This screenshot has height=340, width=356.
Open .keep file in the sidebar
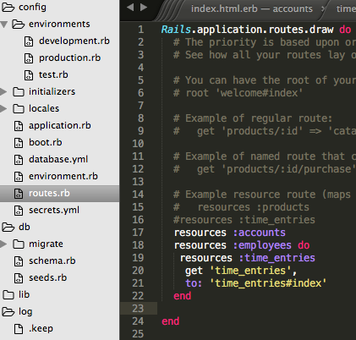pos(41,329)
